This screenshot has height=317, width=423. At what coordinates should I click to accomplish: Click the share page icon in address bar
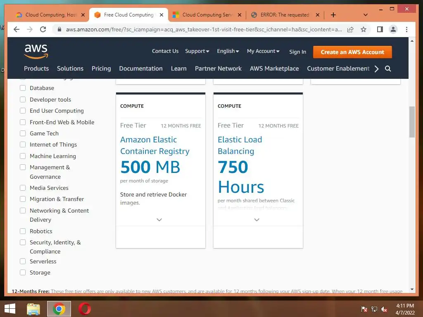pyautogui.click(x=350, y=29)
